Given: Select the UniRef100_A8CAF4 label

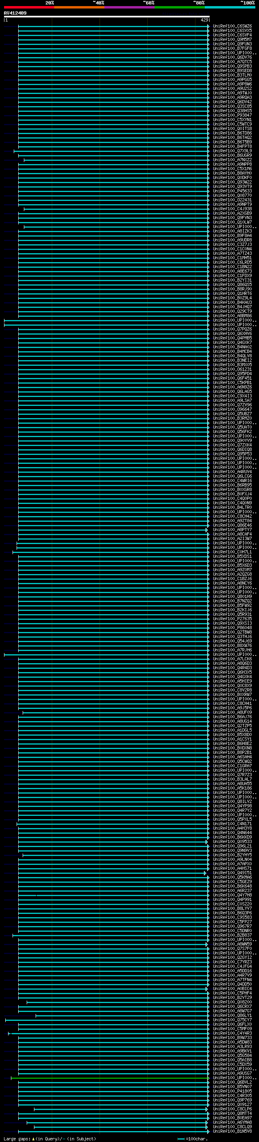Looking at the screenshot, I should [232, 534].
